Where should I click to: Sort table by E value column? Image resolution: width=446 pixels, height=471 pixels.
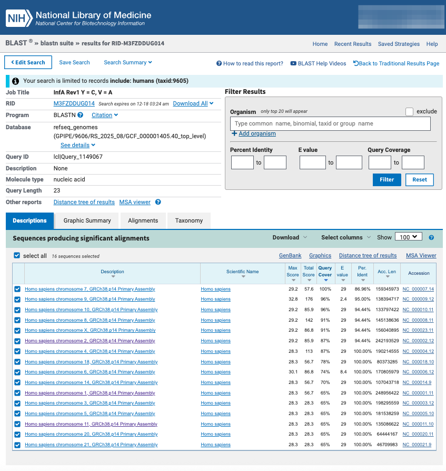point(342,274)
